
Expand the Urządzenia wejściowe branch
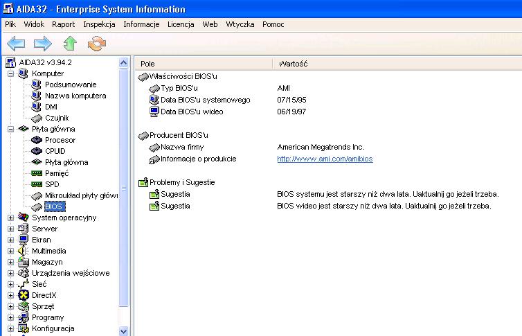(x=10, y=273)
